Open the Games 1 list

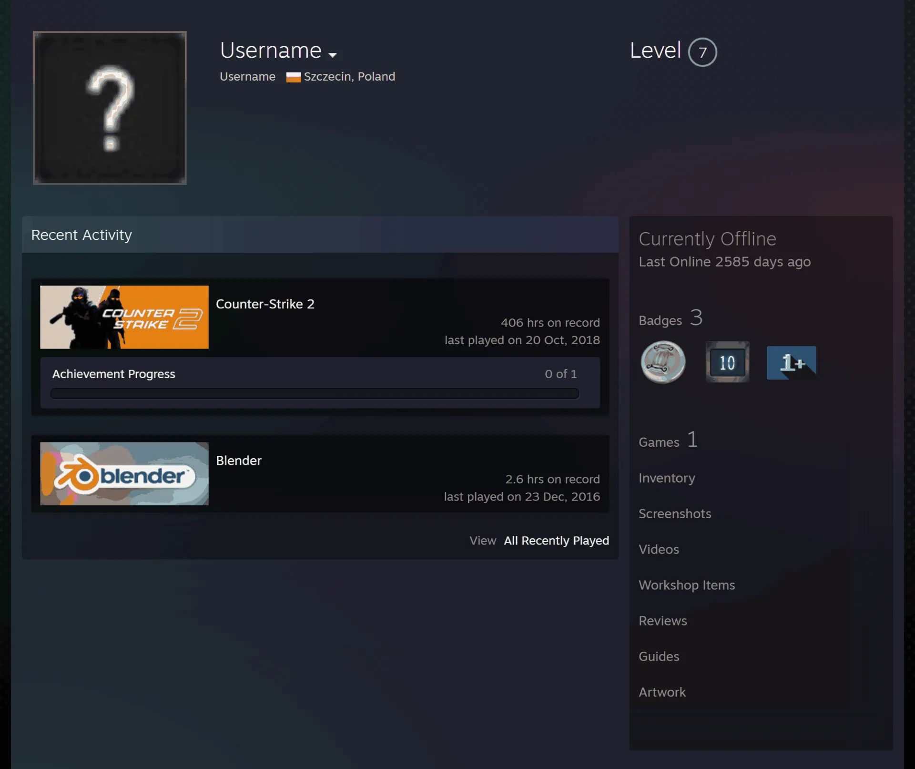pos(668,440)
